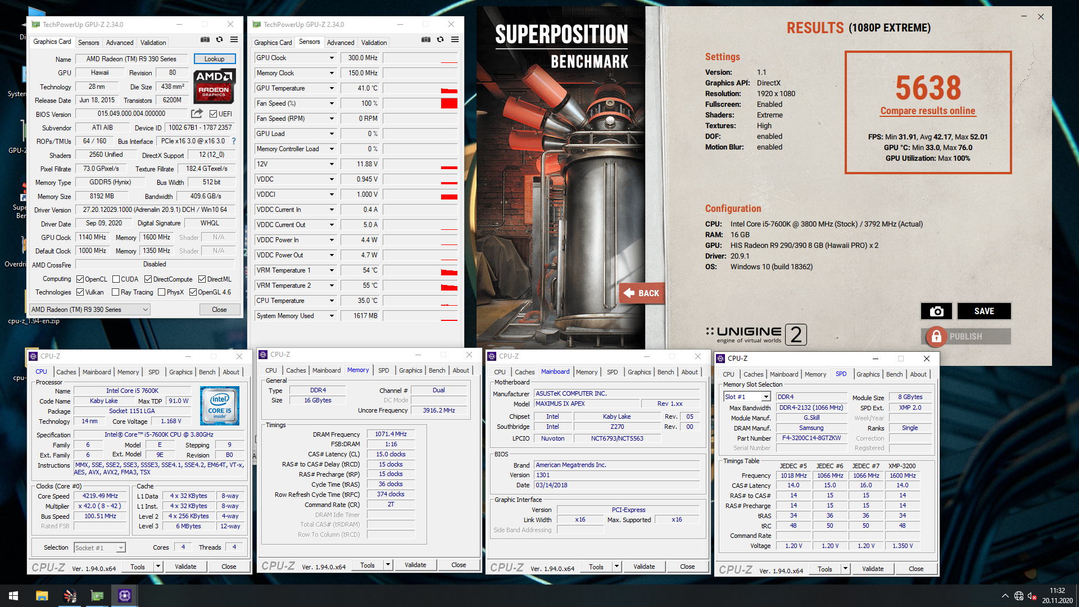Click VRM Temperature 1 sensor graph

point(421,270)
